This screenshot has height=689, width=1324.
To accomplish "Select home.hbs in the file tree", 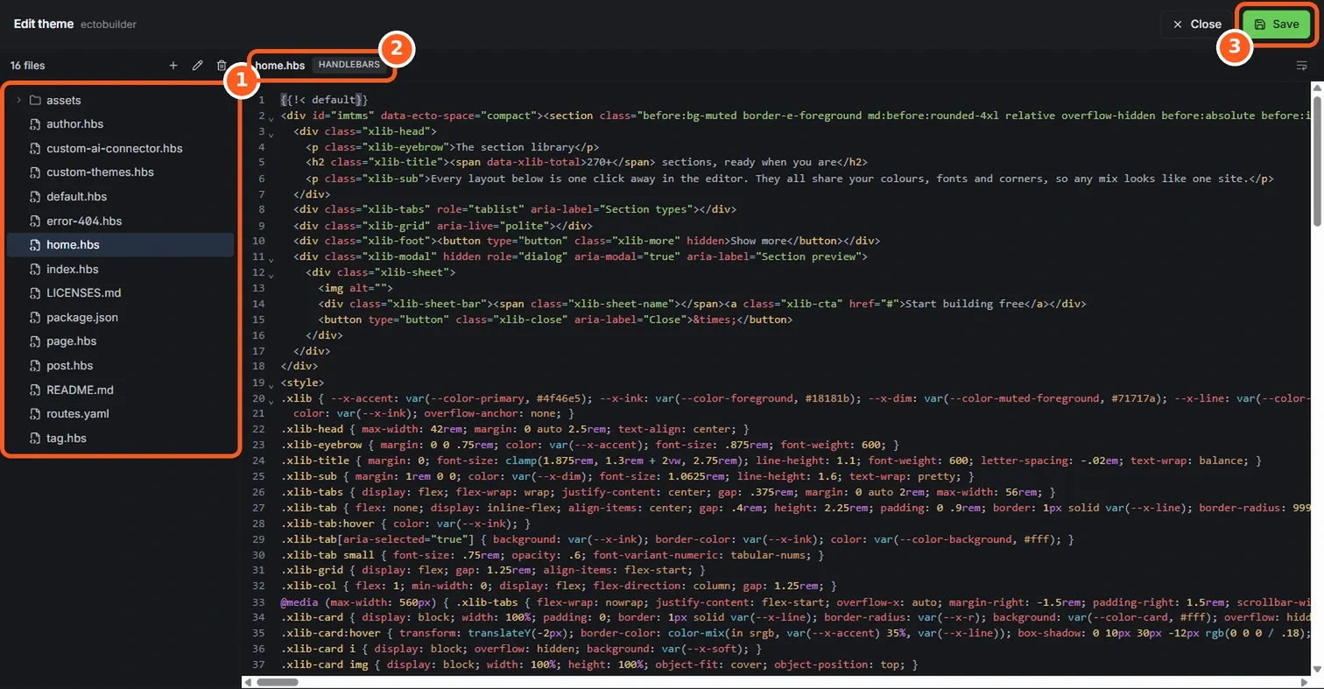I will point(120,244).
